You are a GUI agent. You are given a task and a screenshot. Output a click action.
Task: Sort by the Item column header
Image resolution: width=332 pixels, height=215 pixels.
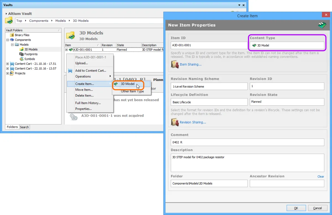tap(82, 45)
